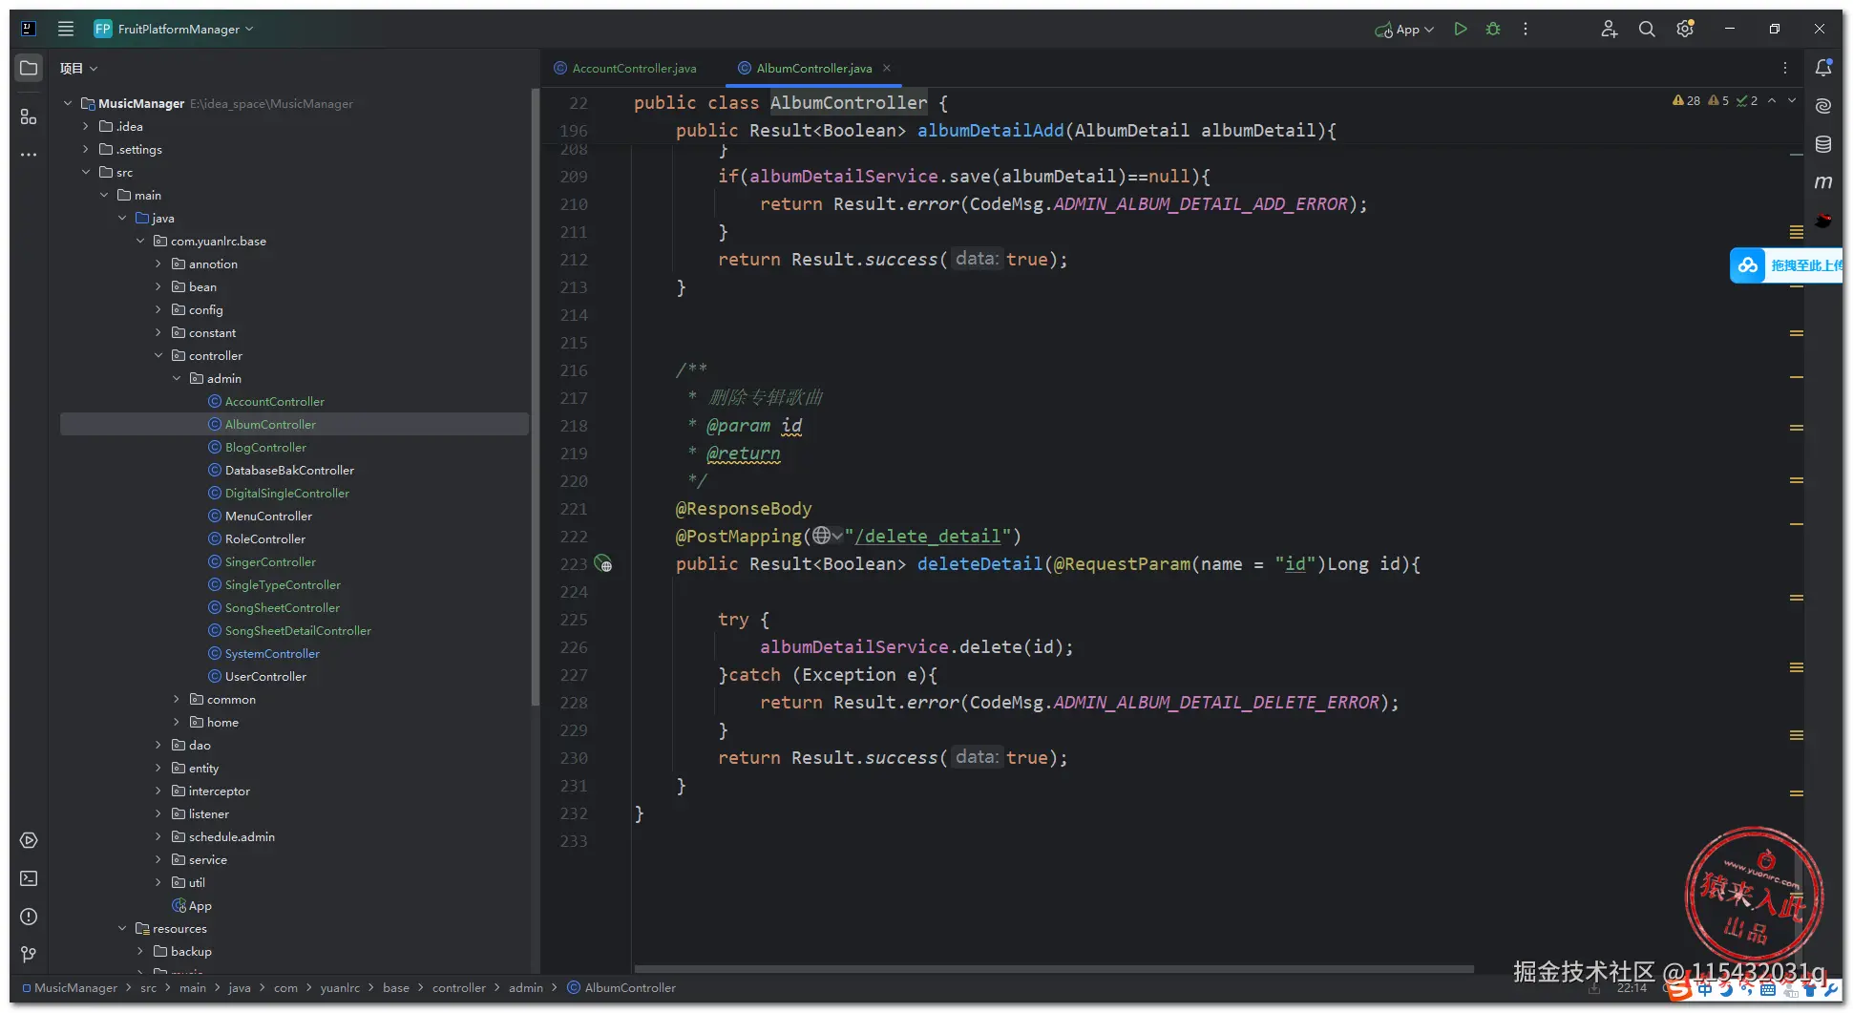Open the Git version control window

[29, 955]
